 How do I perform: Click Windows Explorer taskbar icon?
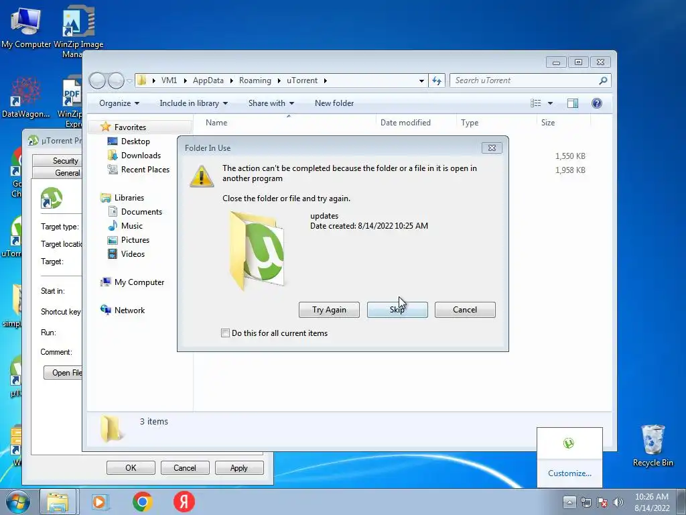pyautogui.click(x=58, y=502)
